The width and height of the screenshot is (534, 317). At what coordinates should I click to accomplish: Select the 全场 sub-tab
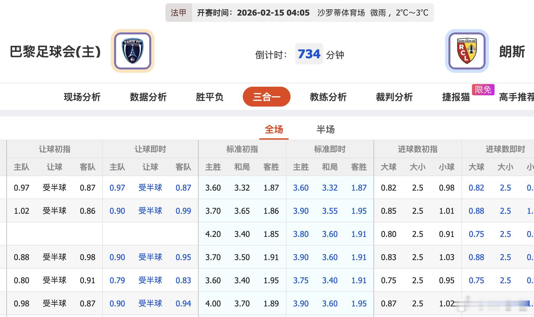point(274,130)
